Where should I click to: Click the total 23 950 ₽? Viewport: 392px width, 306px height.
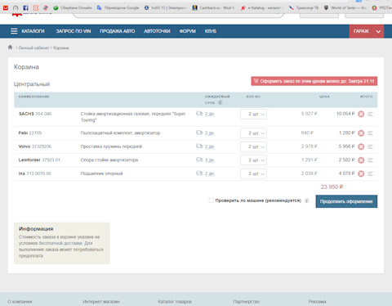click(x=332, y=187)
